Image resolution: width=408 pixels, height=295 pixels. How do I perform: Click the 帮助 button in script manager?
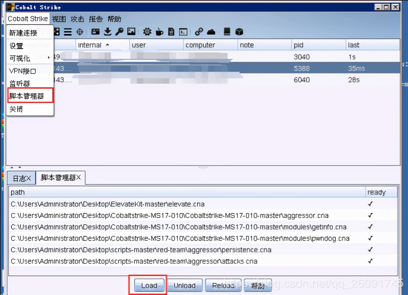258,285
